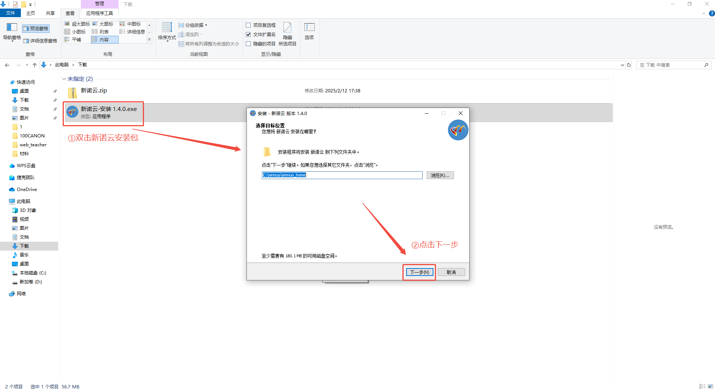The image size is (715, 391).
Task: Switch to the View ribbon tab
Action: click(70, 13)
